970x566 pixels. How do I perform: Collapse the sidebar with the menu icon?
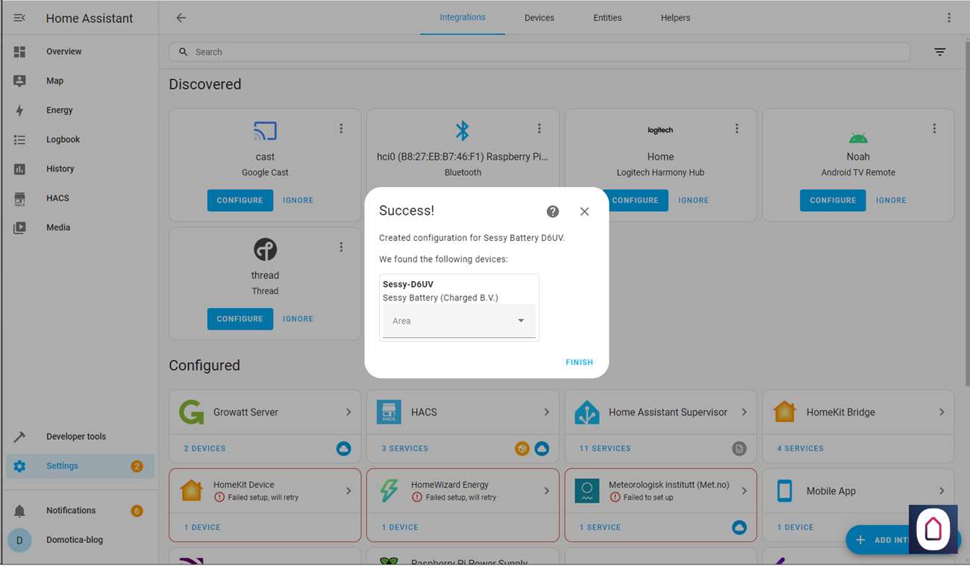coord(19,18)
